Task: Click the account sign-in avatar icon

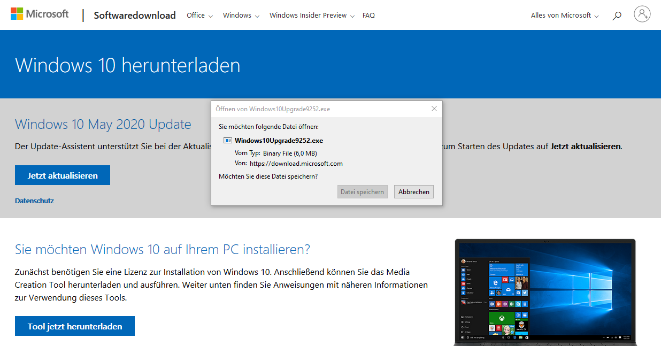Action: tap(642, 14)
